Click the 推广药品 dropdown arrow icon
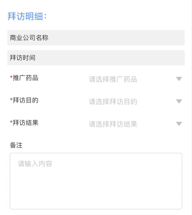 179,79
